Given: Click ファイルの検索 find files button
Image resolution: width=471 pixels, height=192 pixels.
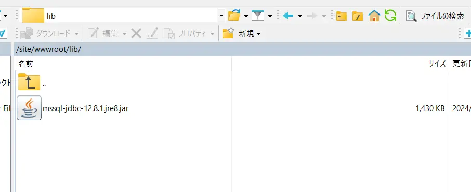Looking at the screenshot, I should [x=435, y=16].
